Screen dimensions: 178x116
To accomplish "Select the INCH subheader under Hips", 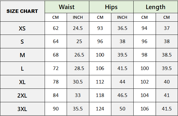I will tap(122, 17).
